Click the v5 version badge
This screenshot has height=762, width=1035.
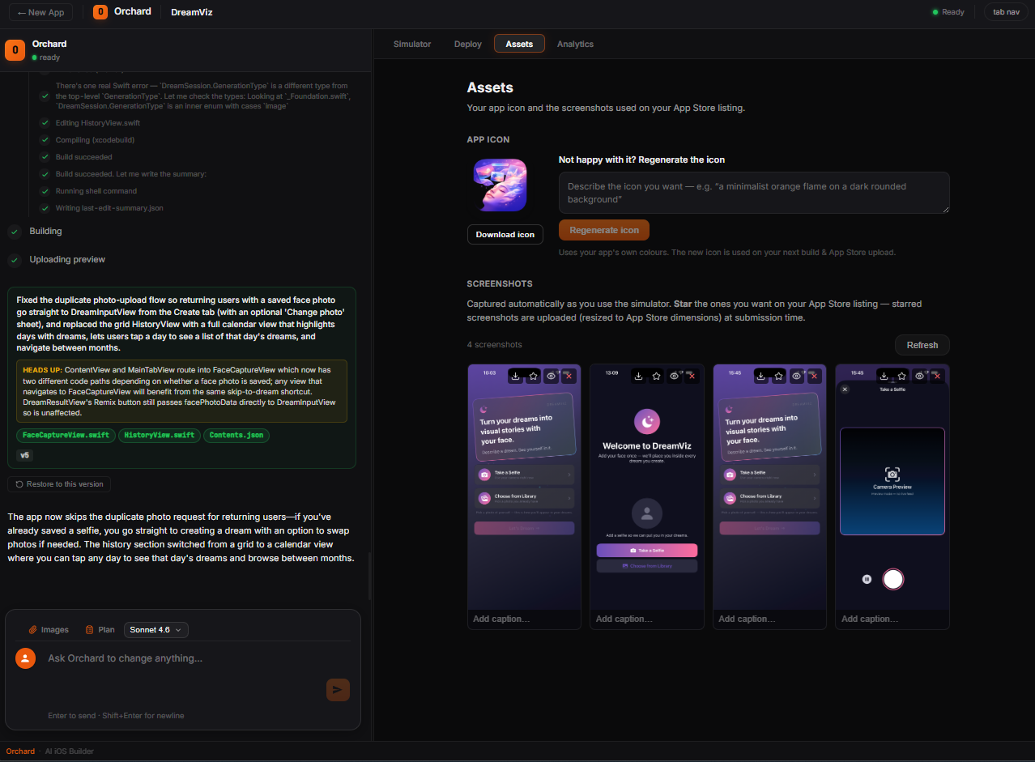click(24, 455)
